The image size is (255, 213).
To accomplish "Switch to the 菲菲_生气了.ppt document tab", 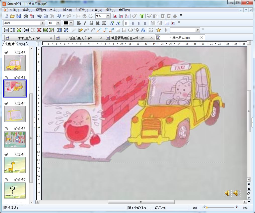I will [x=29, y=38].
